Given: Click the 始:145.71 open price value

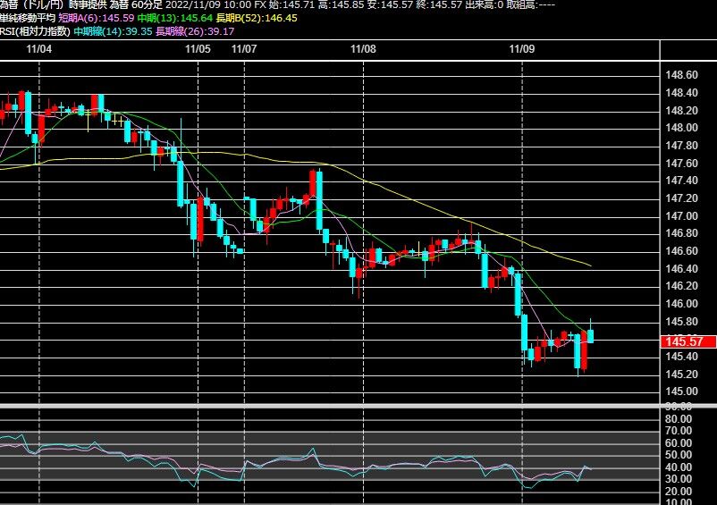Looking at the screenshot, I should click(x=292, y=5).
